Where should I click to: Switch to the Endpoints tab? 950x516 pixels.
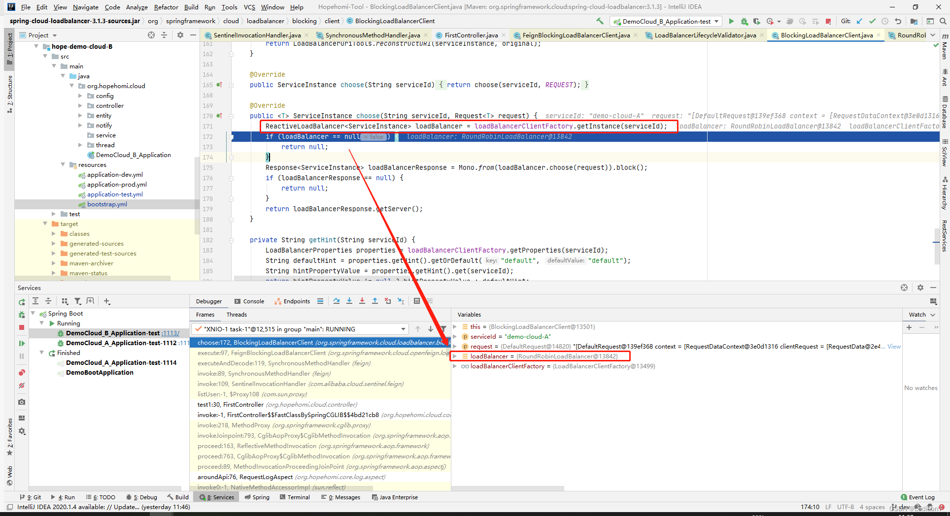coord(292,301)
